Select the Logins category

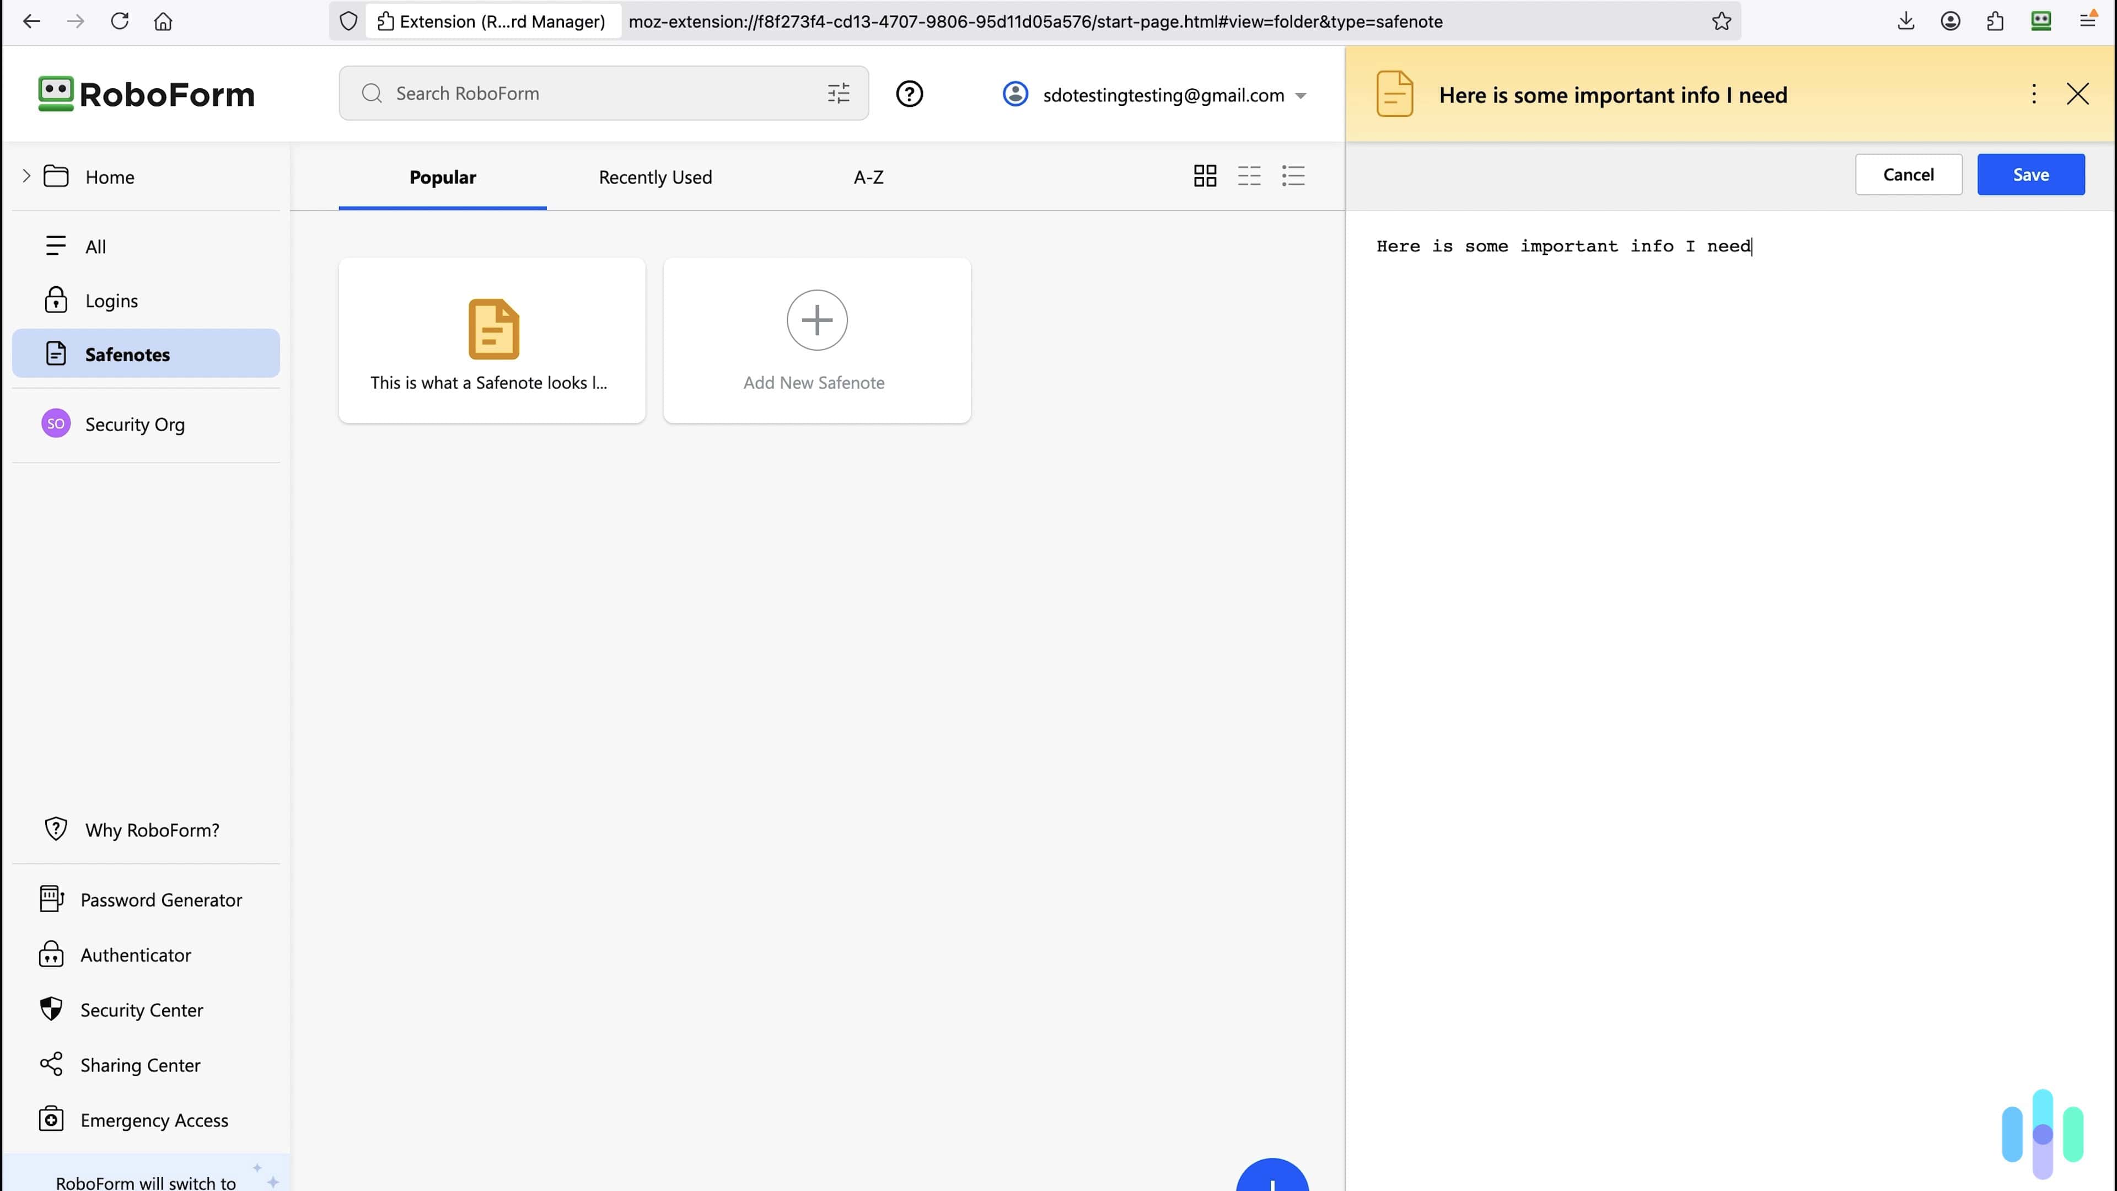(112, 300)
